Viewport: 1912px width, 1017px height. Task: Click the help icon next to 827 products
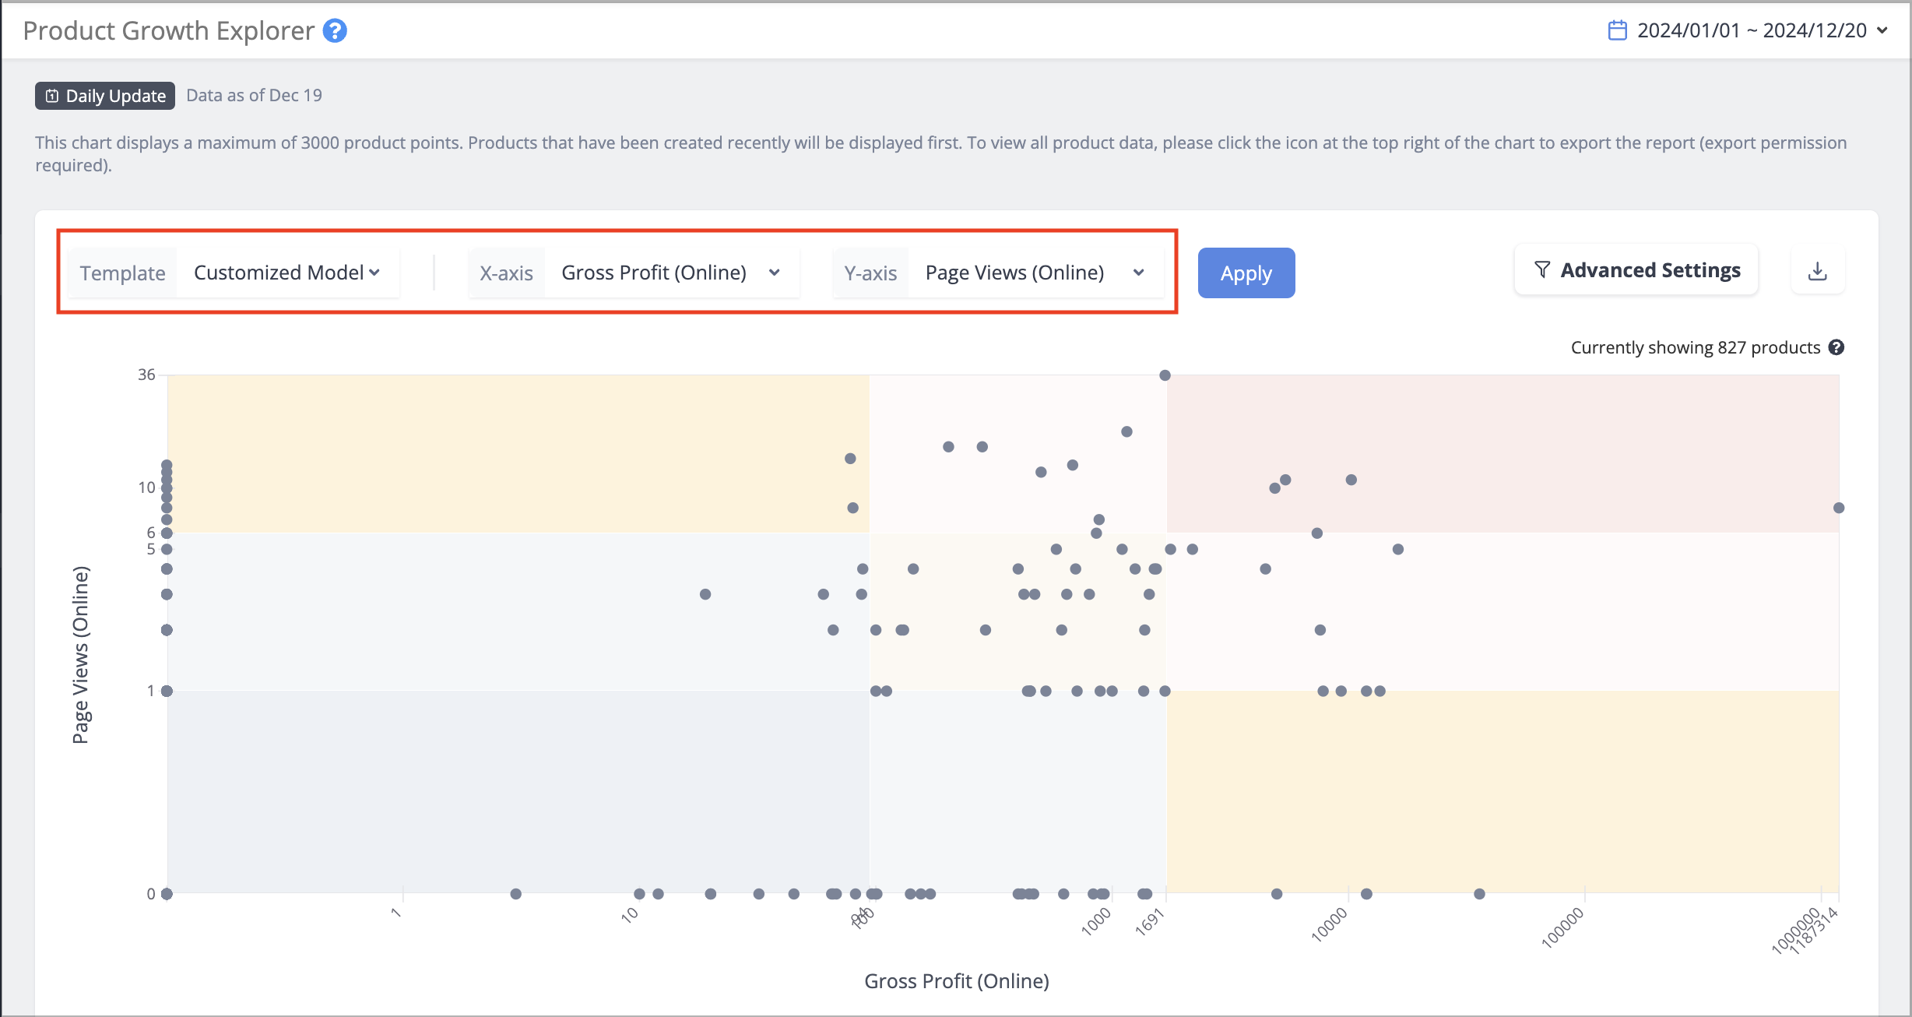coord(1836,347)
